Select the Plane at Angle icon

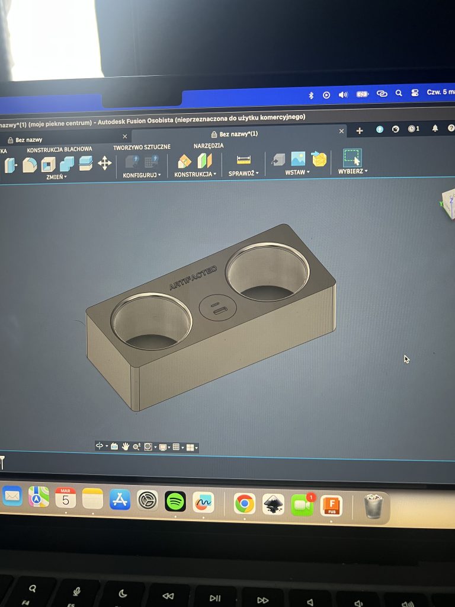click(x=204, y=160)
